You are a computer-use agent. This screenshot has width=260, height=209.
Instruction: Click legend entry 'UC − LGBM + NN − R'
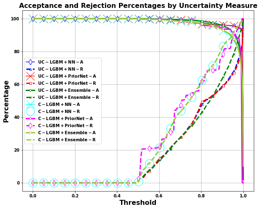(x=61, y=69)
